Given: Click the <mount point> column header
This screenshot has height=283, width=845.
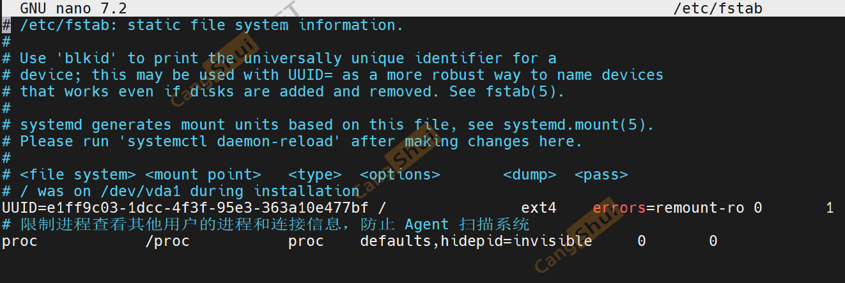Looking at the screenshot, I should pos(203,175).
